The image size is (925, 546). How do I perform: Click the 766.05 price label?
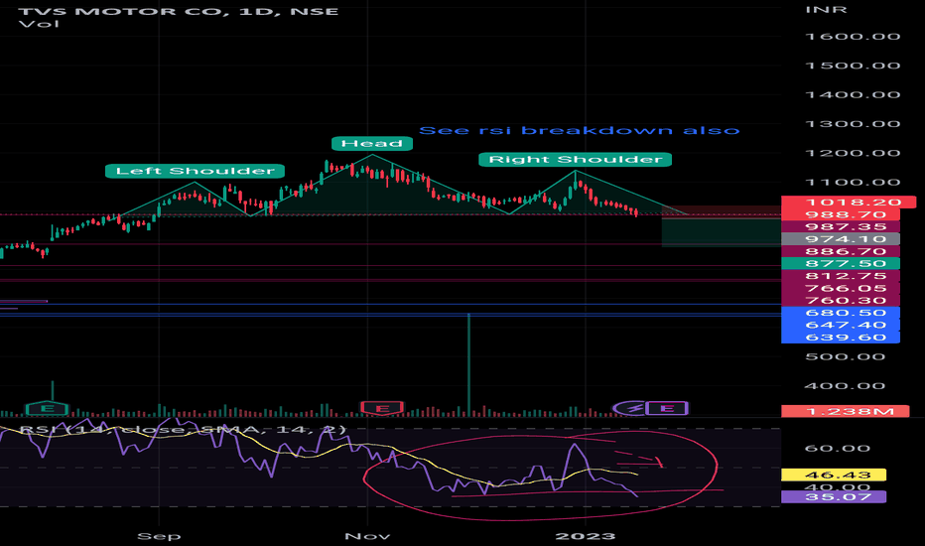[x=841, y=288]
